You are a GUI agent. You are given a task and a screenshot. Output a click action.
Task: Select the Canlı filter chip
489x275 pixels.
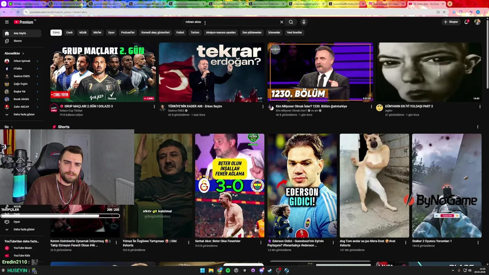point(70,32)
